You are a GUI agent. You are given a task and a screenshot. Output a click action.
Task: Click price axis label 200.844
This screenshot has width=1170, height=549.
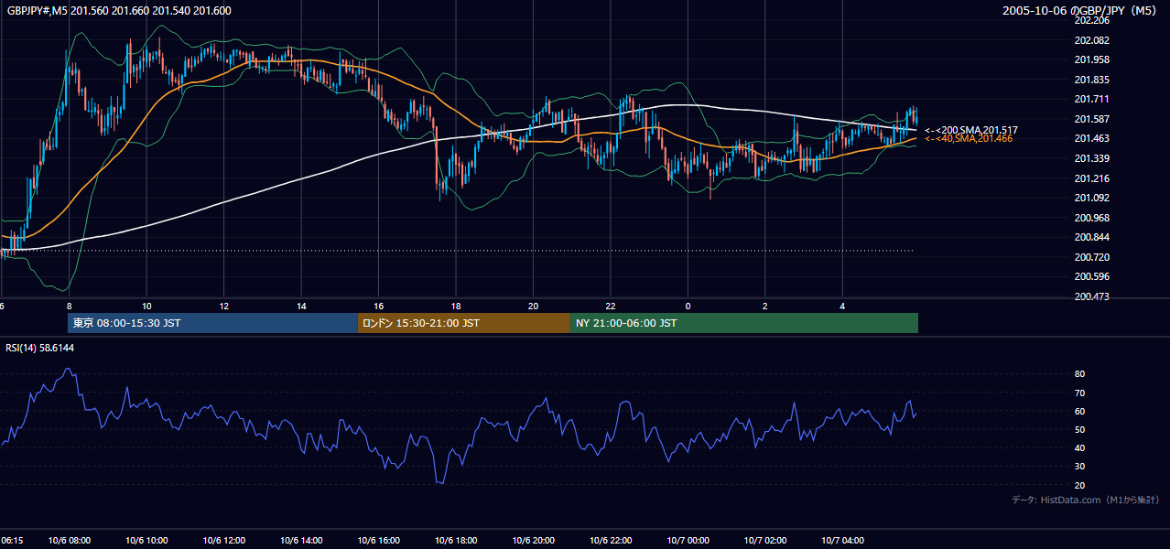coord(1091,237)
